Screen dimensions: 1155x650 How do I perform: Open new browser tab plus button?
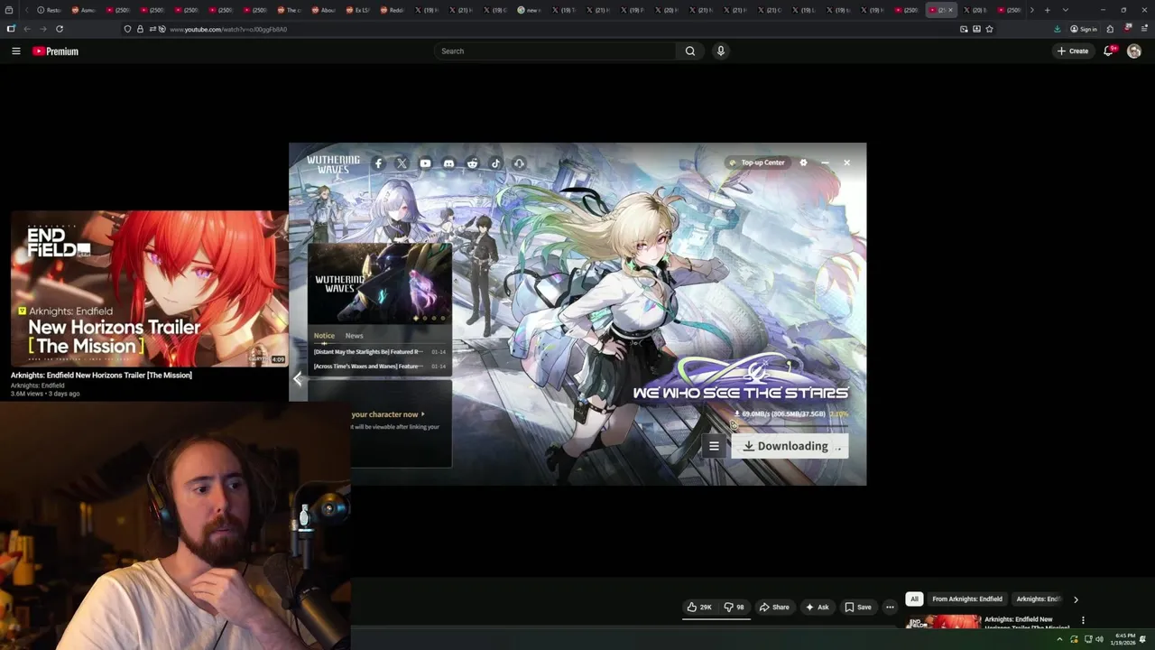[x=1047, y=10]
